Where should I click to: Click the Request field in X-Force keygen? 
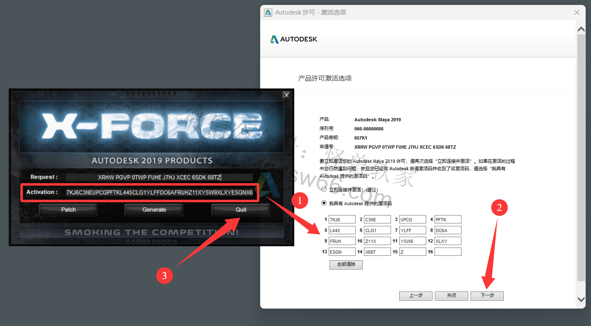[159, 177]
